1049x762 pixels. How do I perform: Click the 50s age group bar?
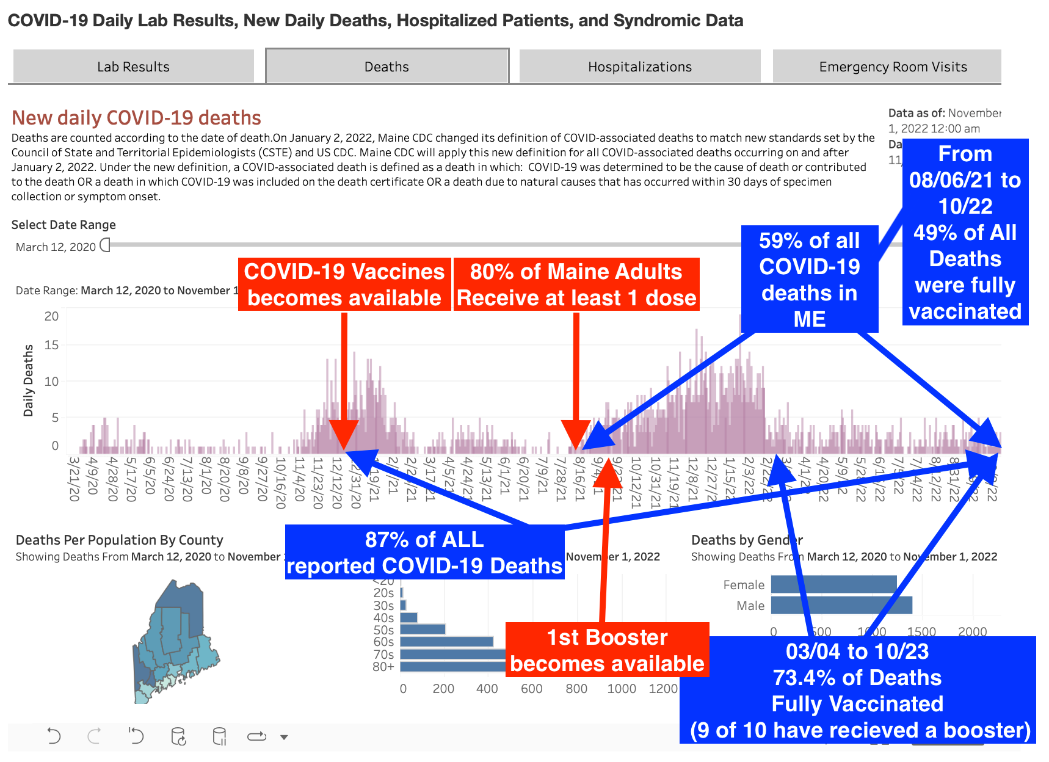423,630
